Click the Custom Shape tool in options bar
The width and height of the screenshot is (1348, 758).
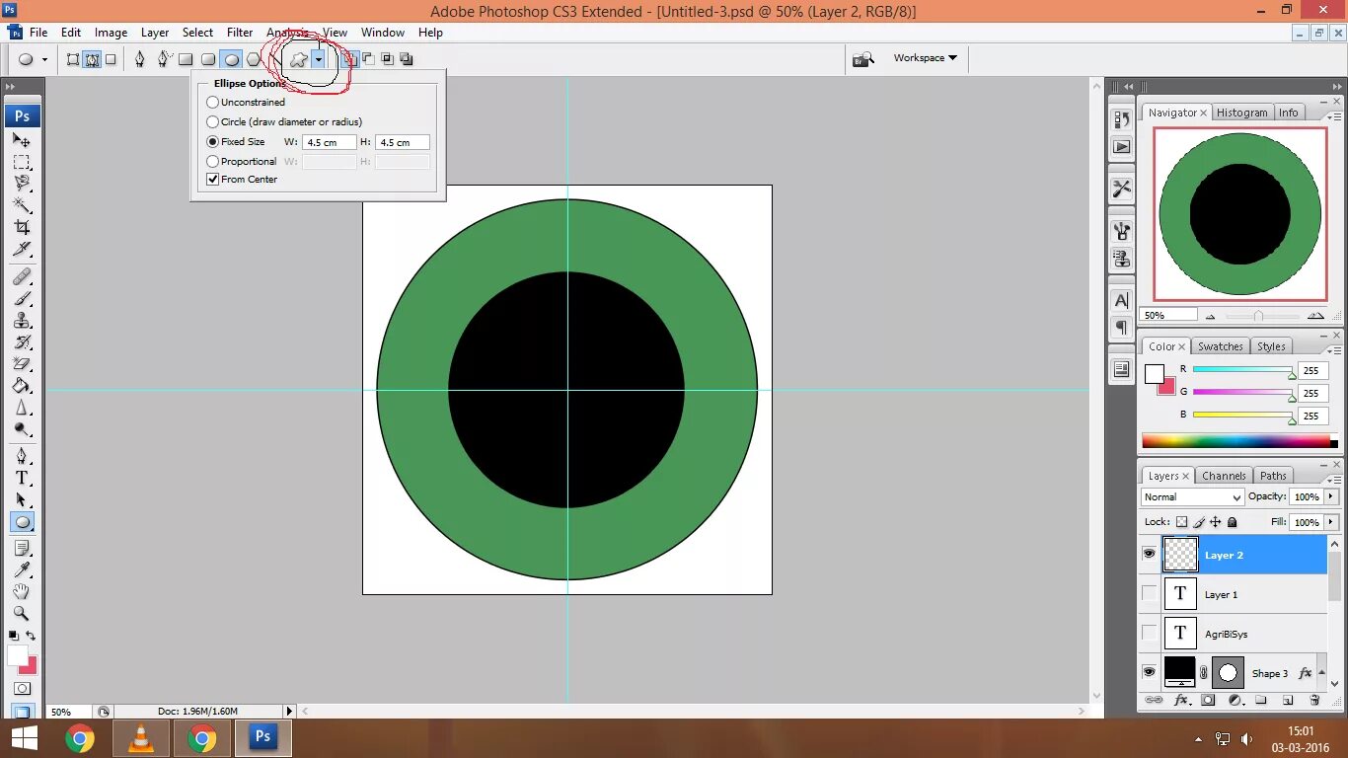(x=298, y=59)
